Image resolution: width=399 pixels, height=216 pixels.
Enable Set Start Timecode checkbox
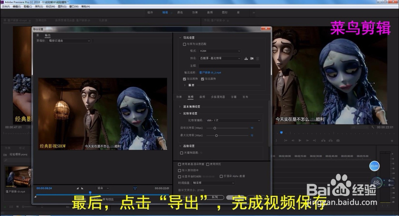click(x=180, y=176)
